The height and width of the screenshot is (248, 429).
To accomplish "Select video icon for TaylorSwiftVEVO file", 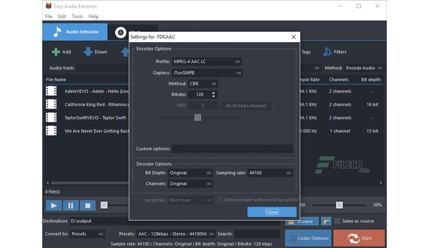I will [51, 117].
